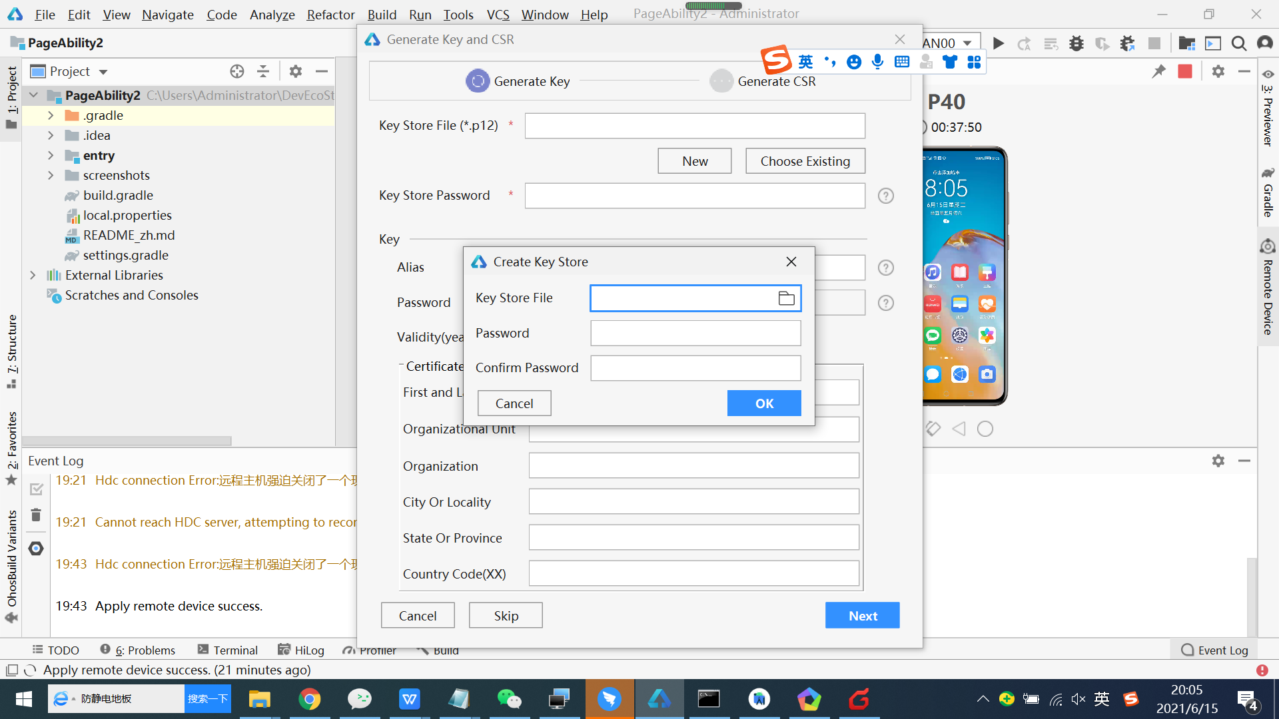The image size is (1279, 719).
Task: Click the Debug bug icon in toolbar
Action: coord(1076,43)
